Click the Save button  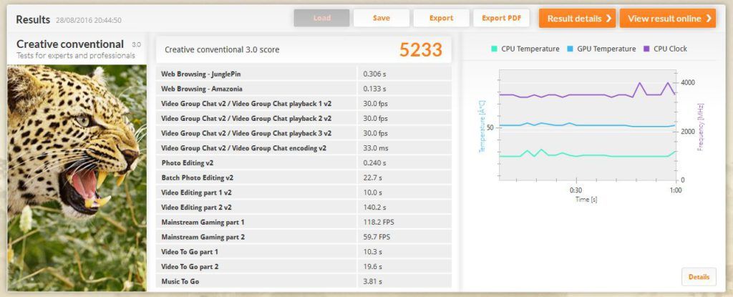pos(382,18)
